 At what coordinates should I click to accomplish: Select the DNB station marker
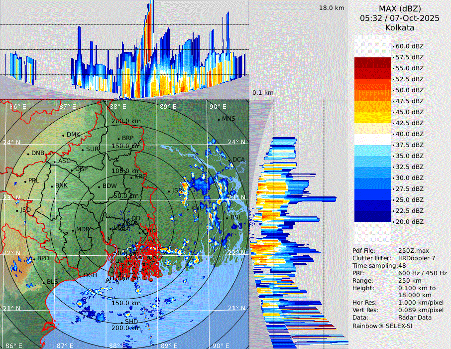[x=28, y=154]
